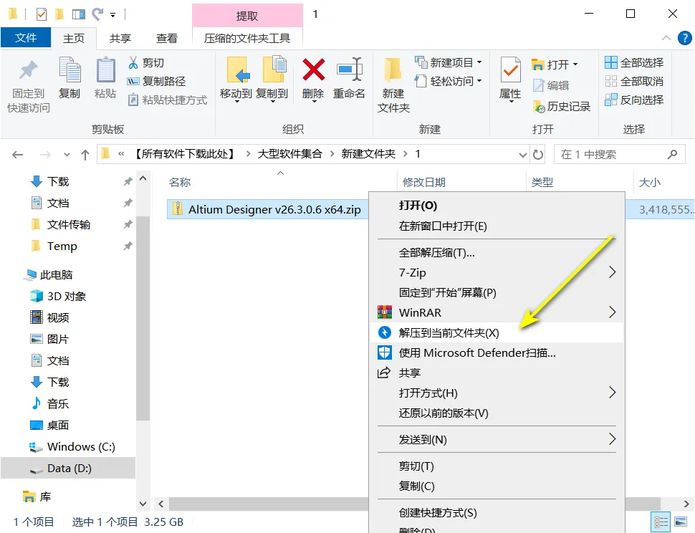Choose 还原以前的版本(V)
This screenshot has width=695, height=533.
pos(497,413)
